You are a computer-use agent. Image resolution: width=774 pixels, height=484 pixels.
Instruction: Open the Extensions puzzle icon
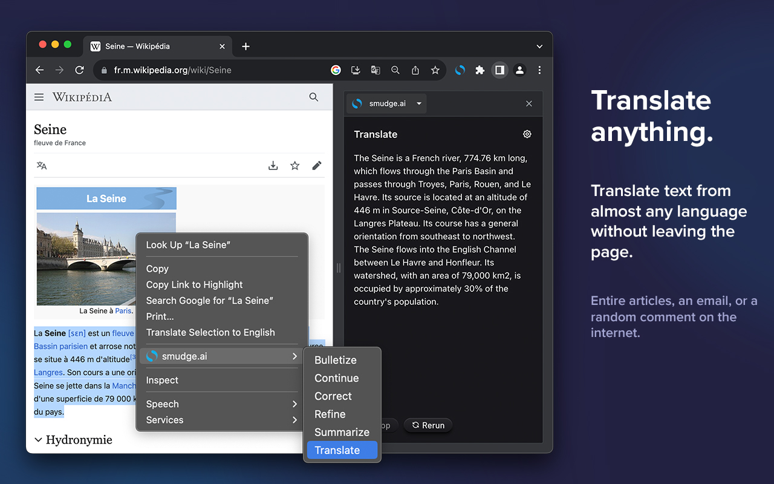(480, 70)
